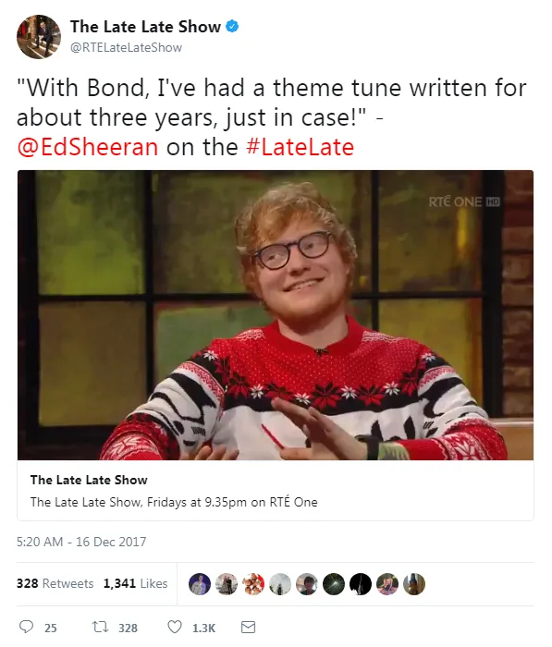View the 1,341 Likes list

(135, 583)
